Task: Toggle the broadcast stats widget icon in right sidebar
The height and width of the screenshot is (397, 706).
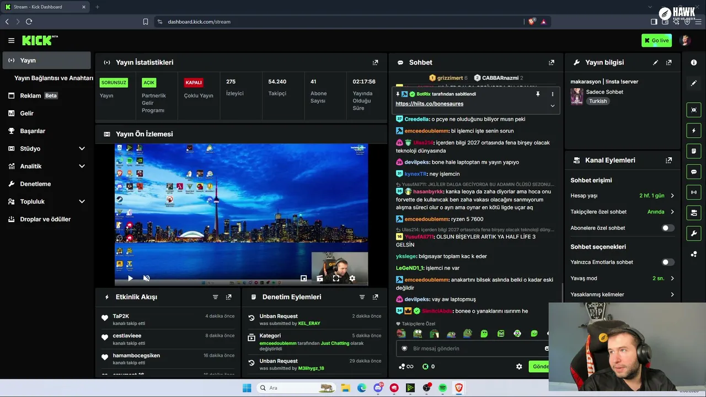Action: click(x=694, y=192)
